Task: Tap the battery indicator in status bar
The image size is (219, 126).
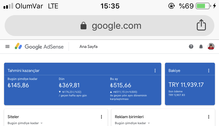Action: tap(203, 6)
